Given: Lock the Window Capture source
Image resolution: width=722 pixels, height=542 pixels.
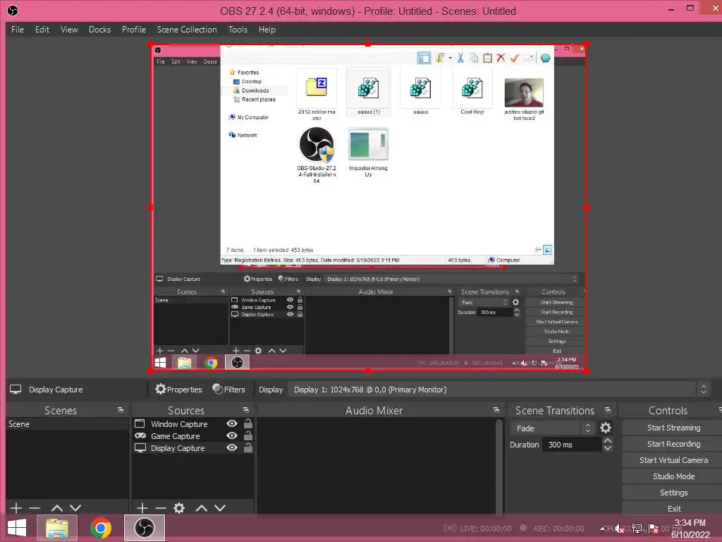Looking at the screenshot, I should [247, 423].
